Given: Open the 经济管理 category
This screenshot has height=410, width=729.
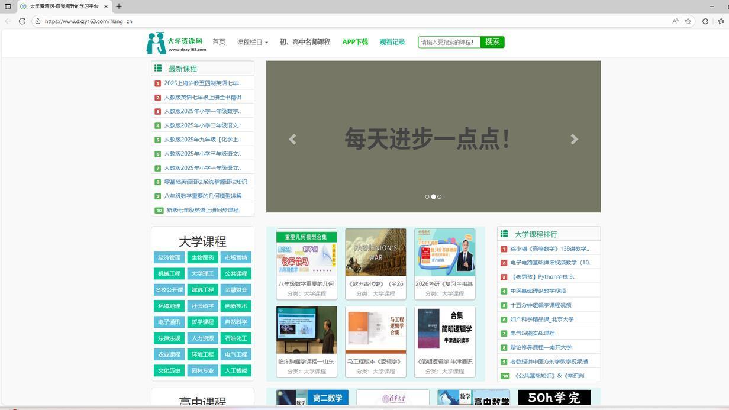Looking at the screenshot, I should click(169, 257).
